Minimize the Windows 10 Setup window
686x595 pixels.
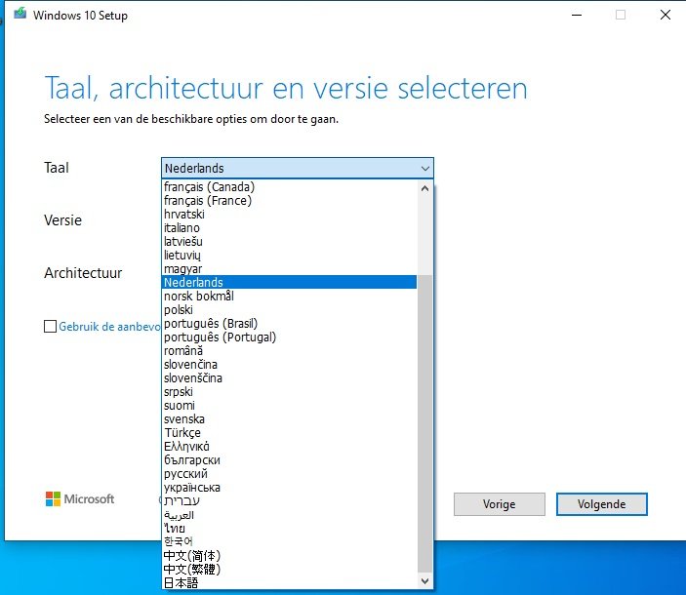click(x=577, y=15)
